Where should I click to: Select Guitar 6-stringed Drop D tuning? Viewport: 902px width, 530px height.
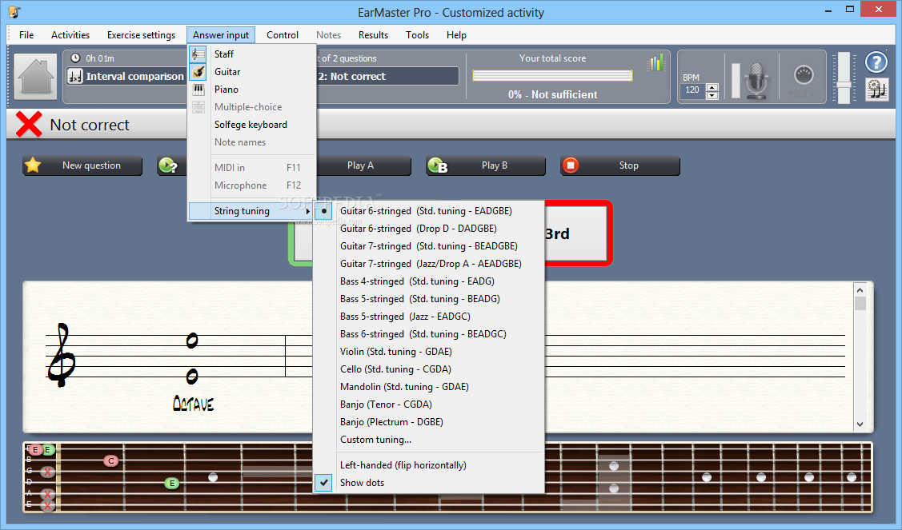pyautogui.click(x=428, y=228)
